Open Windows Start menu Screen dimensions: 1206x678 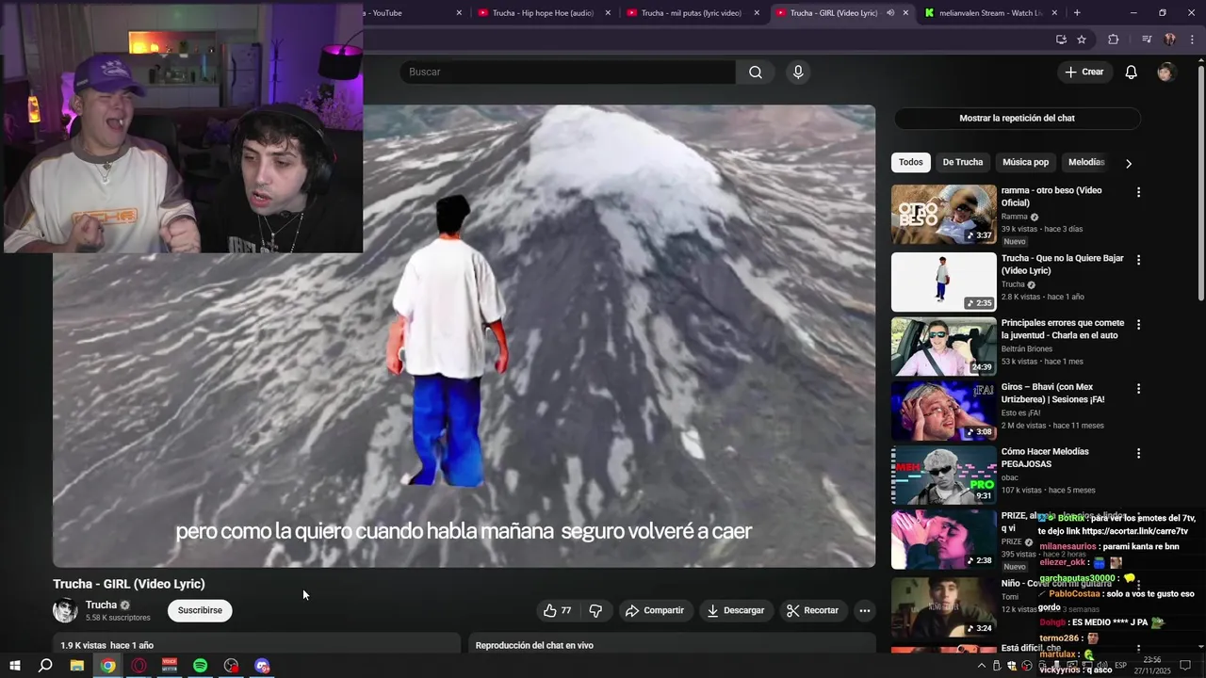coord(14,666)
